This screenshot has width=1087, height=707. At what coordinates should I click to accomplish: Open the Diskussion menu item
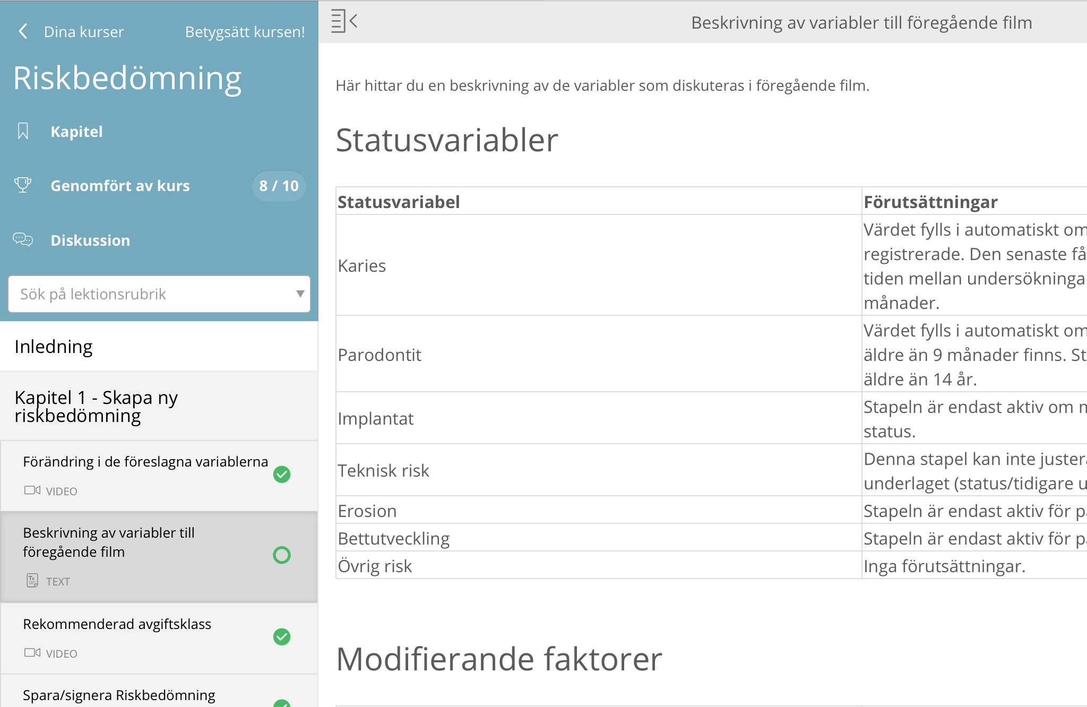(90, 240)
